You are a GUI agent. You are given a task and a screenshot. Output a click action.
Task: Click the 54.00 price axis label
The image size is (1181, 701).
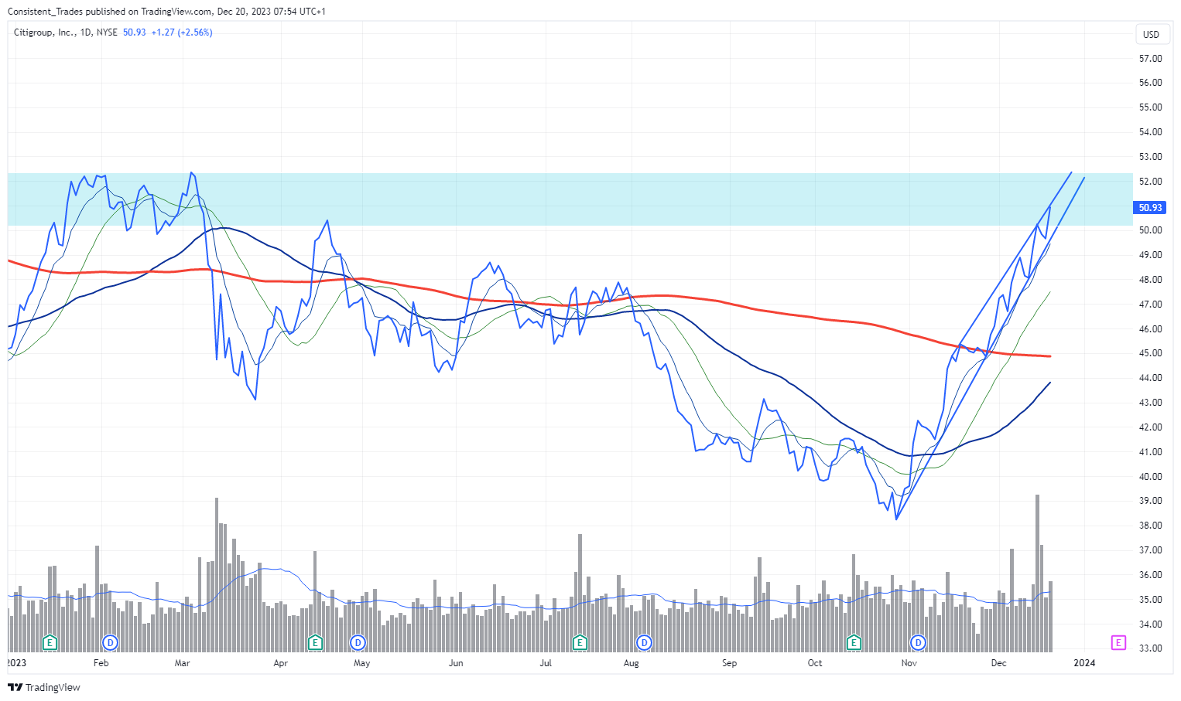tap(1150, 132)
